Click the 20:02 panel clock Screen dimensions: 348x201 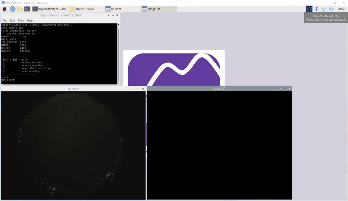[x=341, y=9]
